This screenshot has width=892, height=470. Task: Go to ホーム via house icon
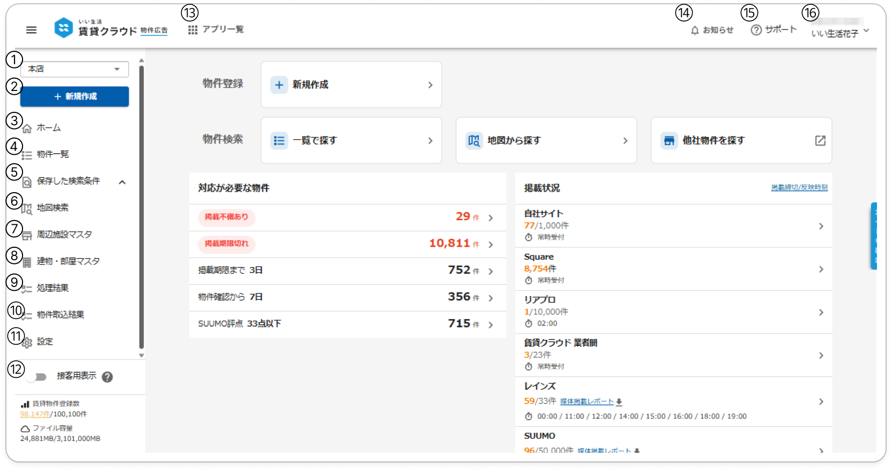coord(27,128)
